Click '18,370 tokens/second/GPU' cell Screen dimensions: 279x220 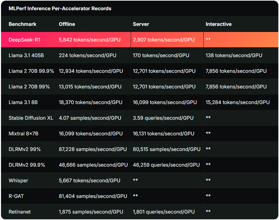click(91, 102)
